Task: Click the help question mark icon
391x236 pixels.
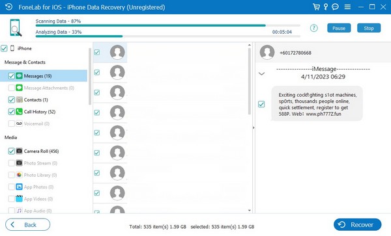Action: point(313,28)
